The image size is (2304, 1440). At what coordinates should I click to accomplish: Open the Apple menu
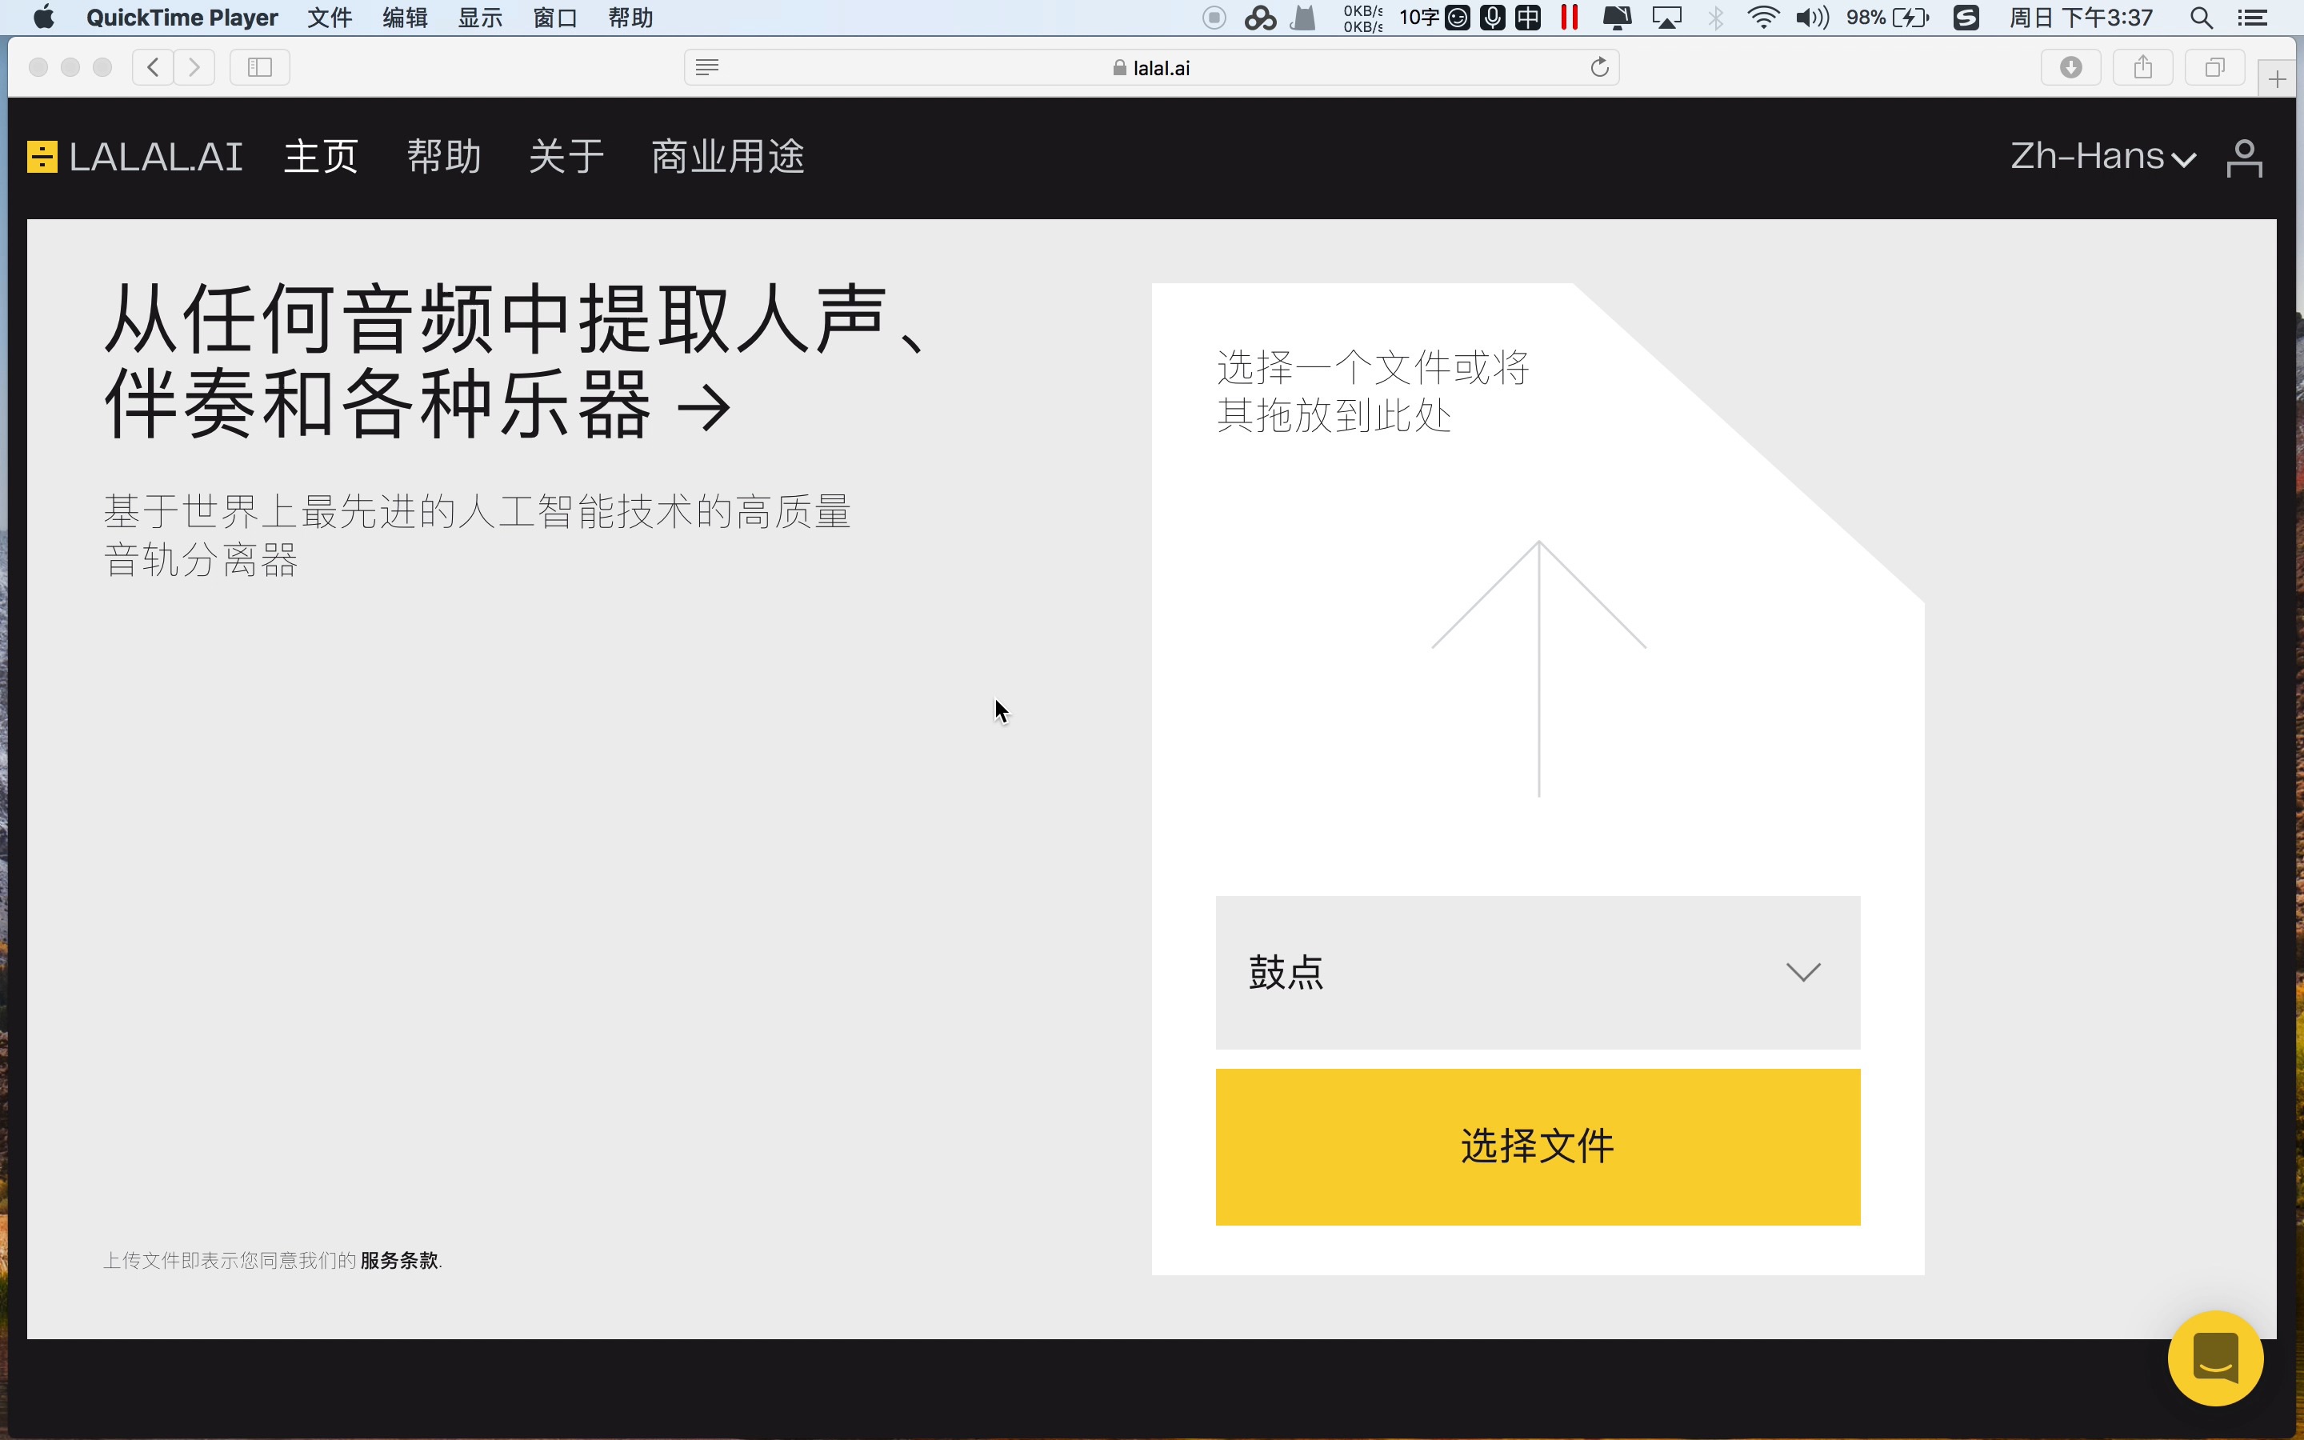pyautogui.click(x=44, y=17)
